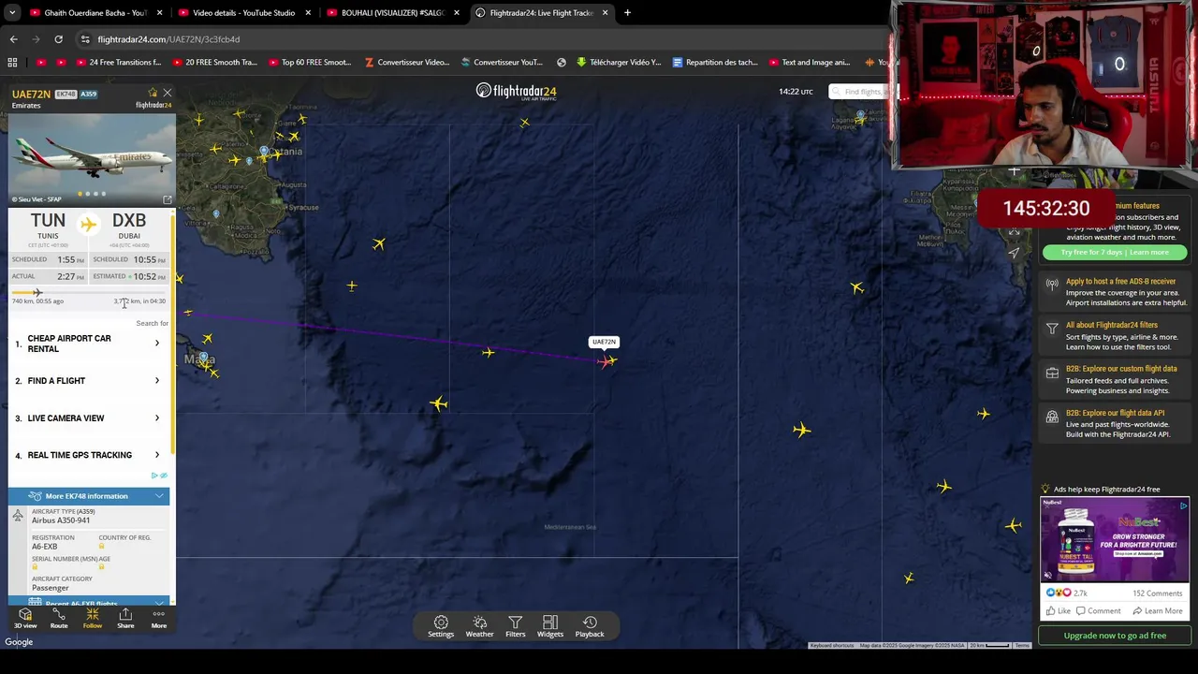Click the ADS-B receiver antenna icon
The height and width of the screenshot is (674, 1198).
(x=1052, y=285)
